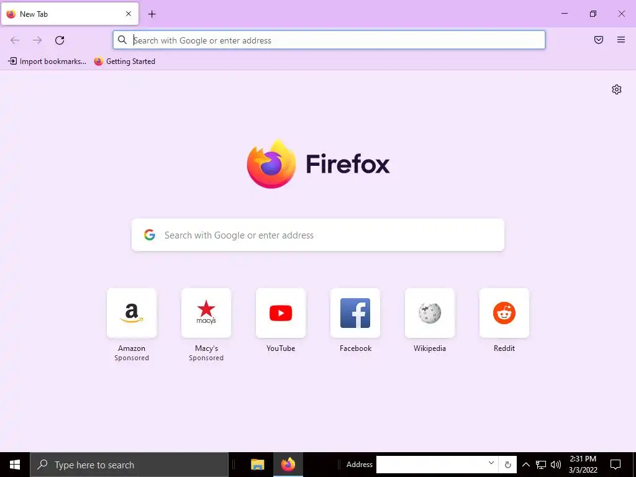Open the Save to Pocket icon
This screenshot has height=477, width=636.
click(x=599, y=40)
